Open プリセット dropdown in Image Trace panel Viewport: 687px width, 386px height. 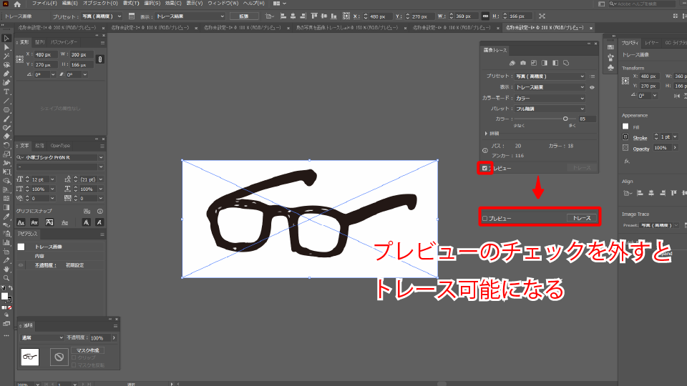(x=550, y=76)
